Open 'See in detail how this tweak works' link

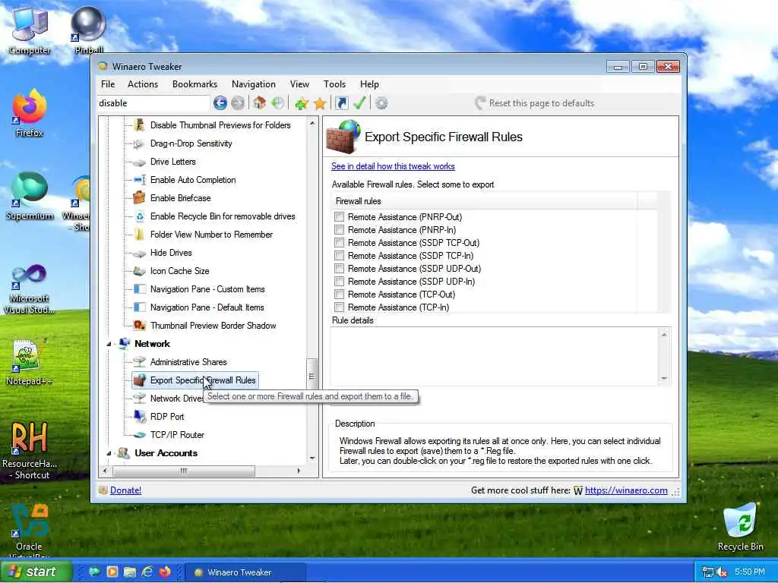393,166
